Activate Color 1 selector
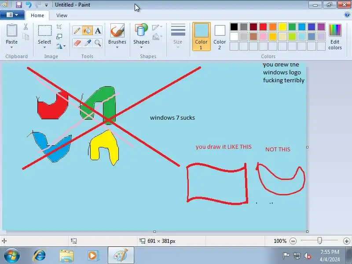Viewport: 352px width, 264px height. [x=202, y=37]
